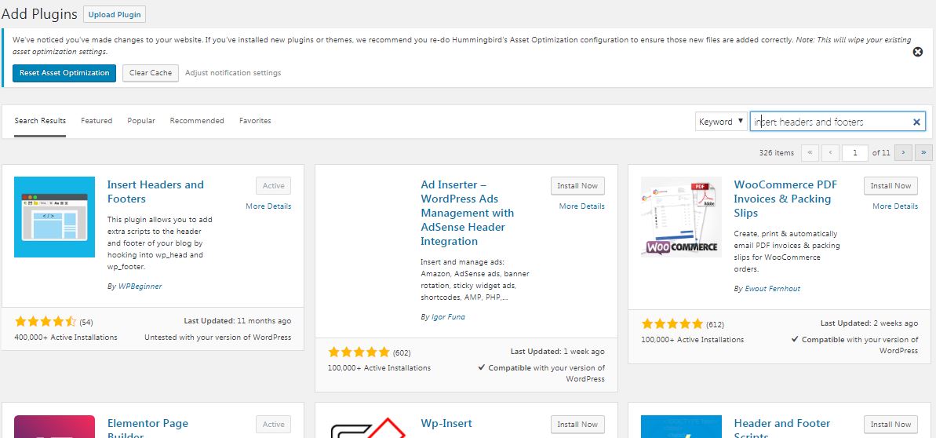936x438 pixels.
Task: Open the Wp-Insert title link
Action: 446,423
